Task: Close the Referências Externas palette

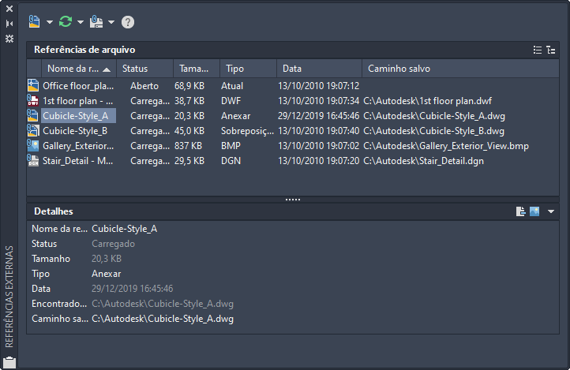Action: (9, 9)
